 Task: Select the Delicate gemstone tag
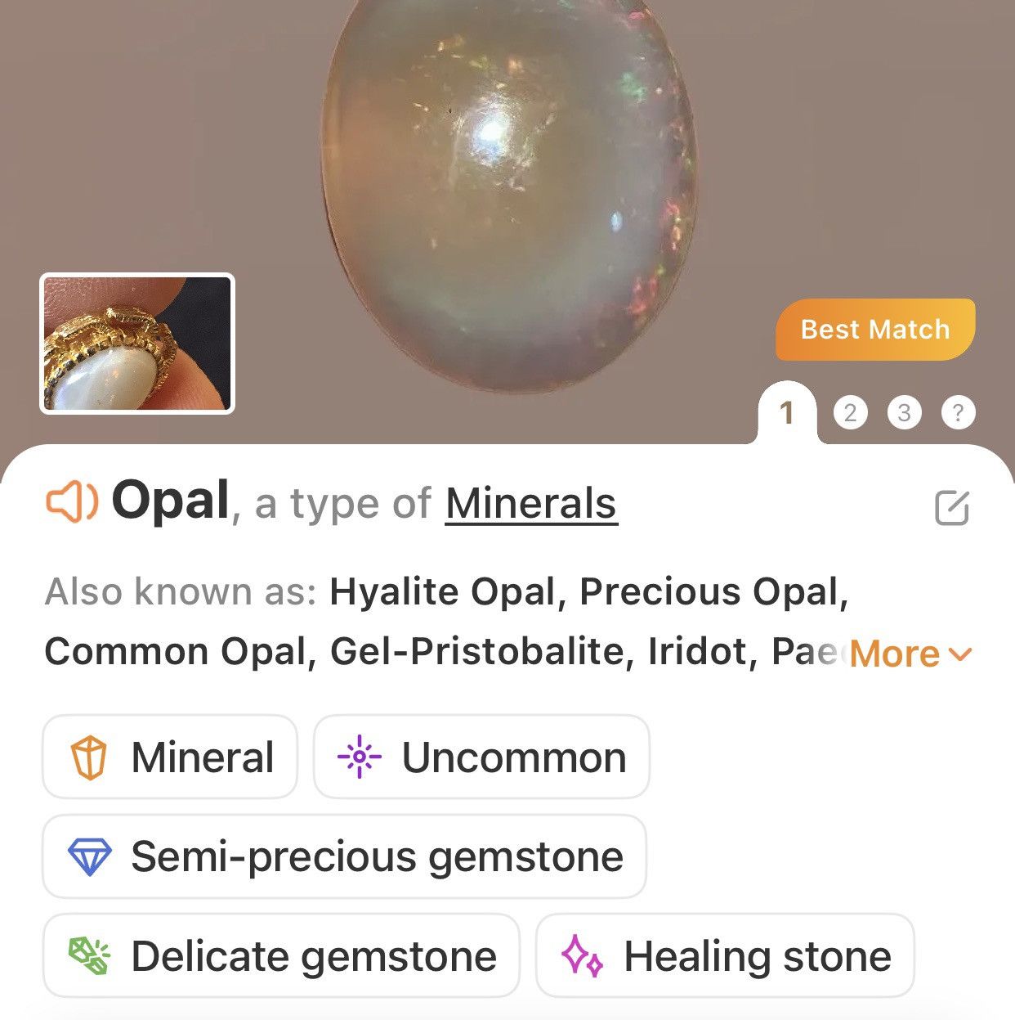(x=281, y=955)
